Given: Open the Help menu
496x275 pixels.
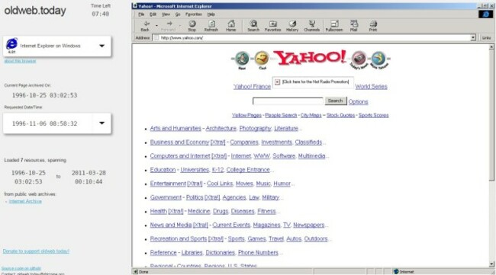Looking at the screenshot, I should click(x=211, y=14).
